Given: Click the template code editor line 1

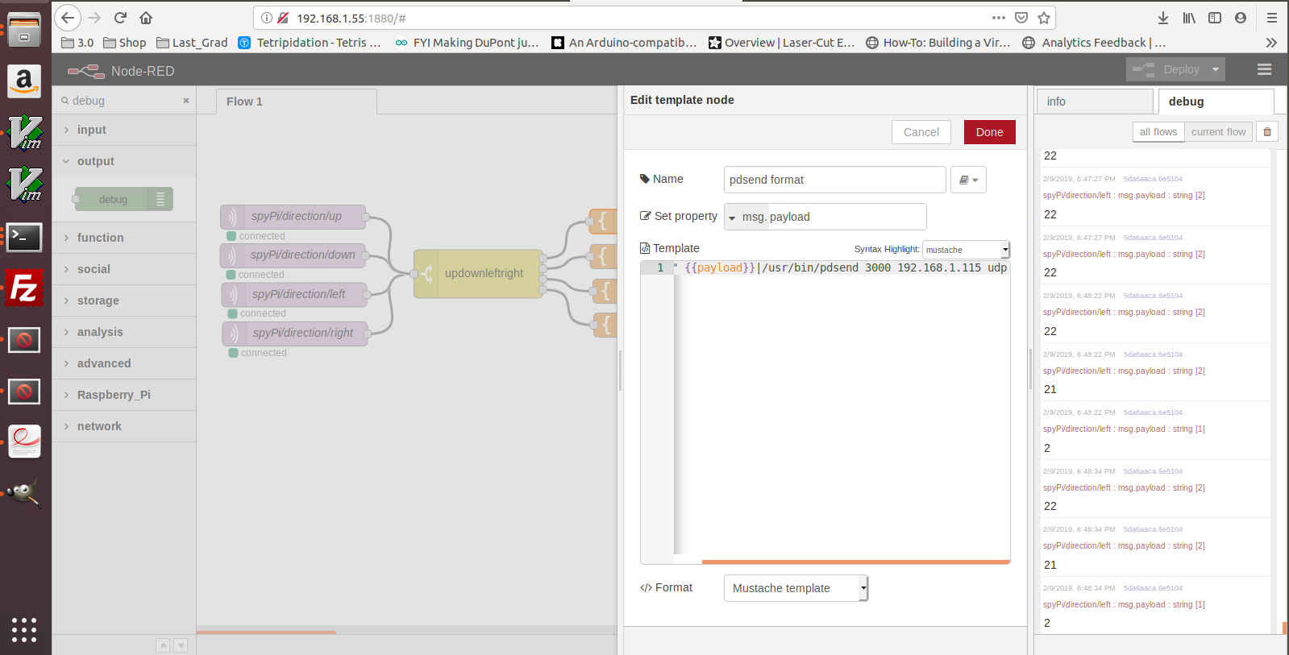Looking at the screenshot, I should tap(842, 267).
